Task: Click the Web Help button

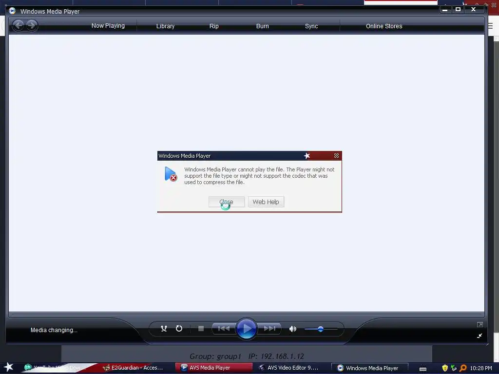Action: tap(266, 202)
